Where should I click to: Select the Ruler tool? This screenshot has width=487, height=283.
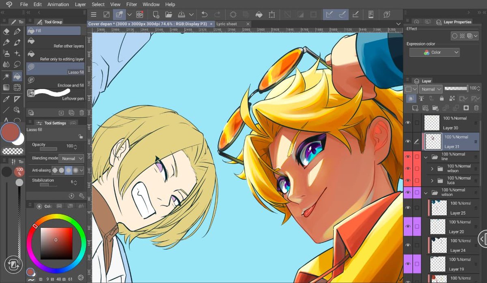17,99
